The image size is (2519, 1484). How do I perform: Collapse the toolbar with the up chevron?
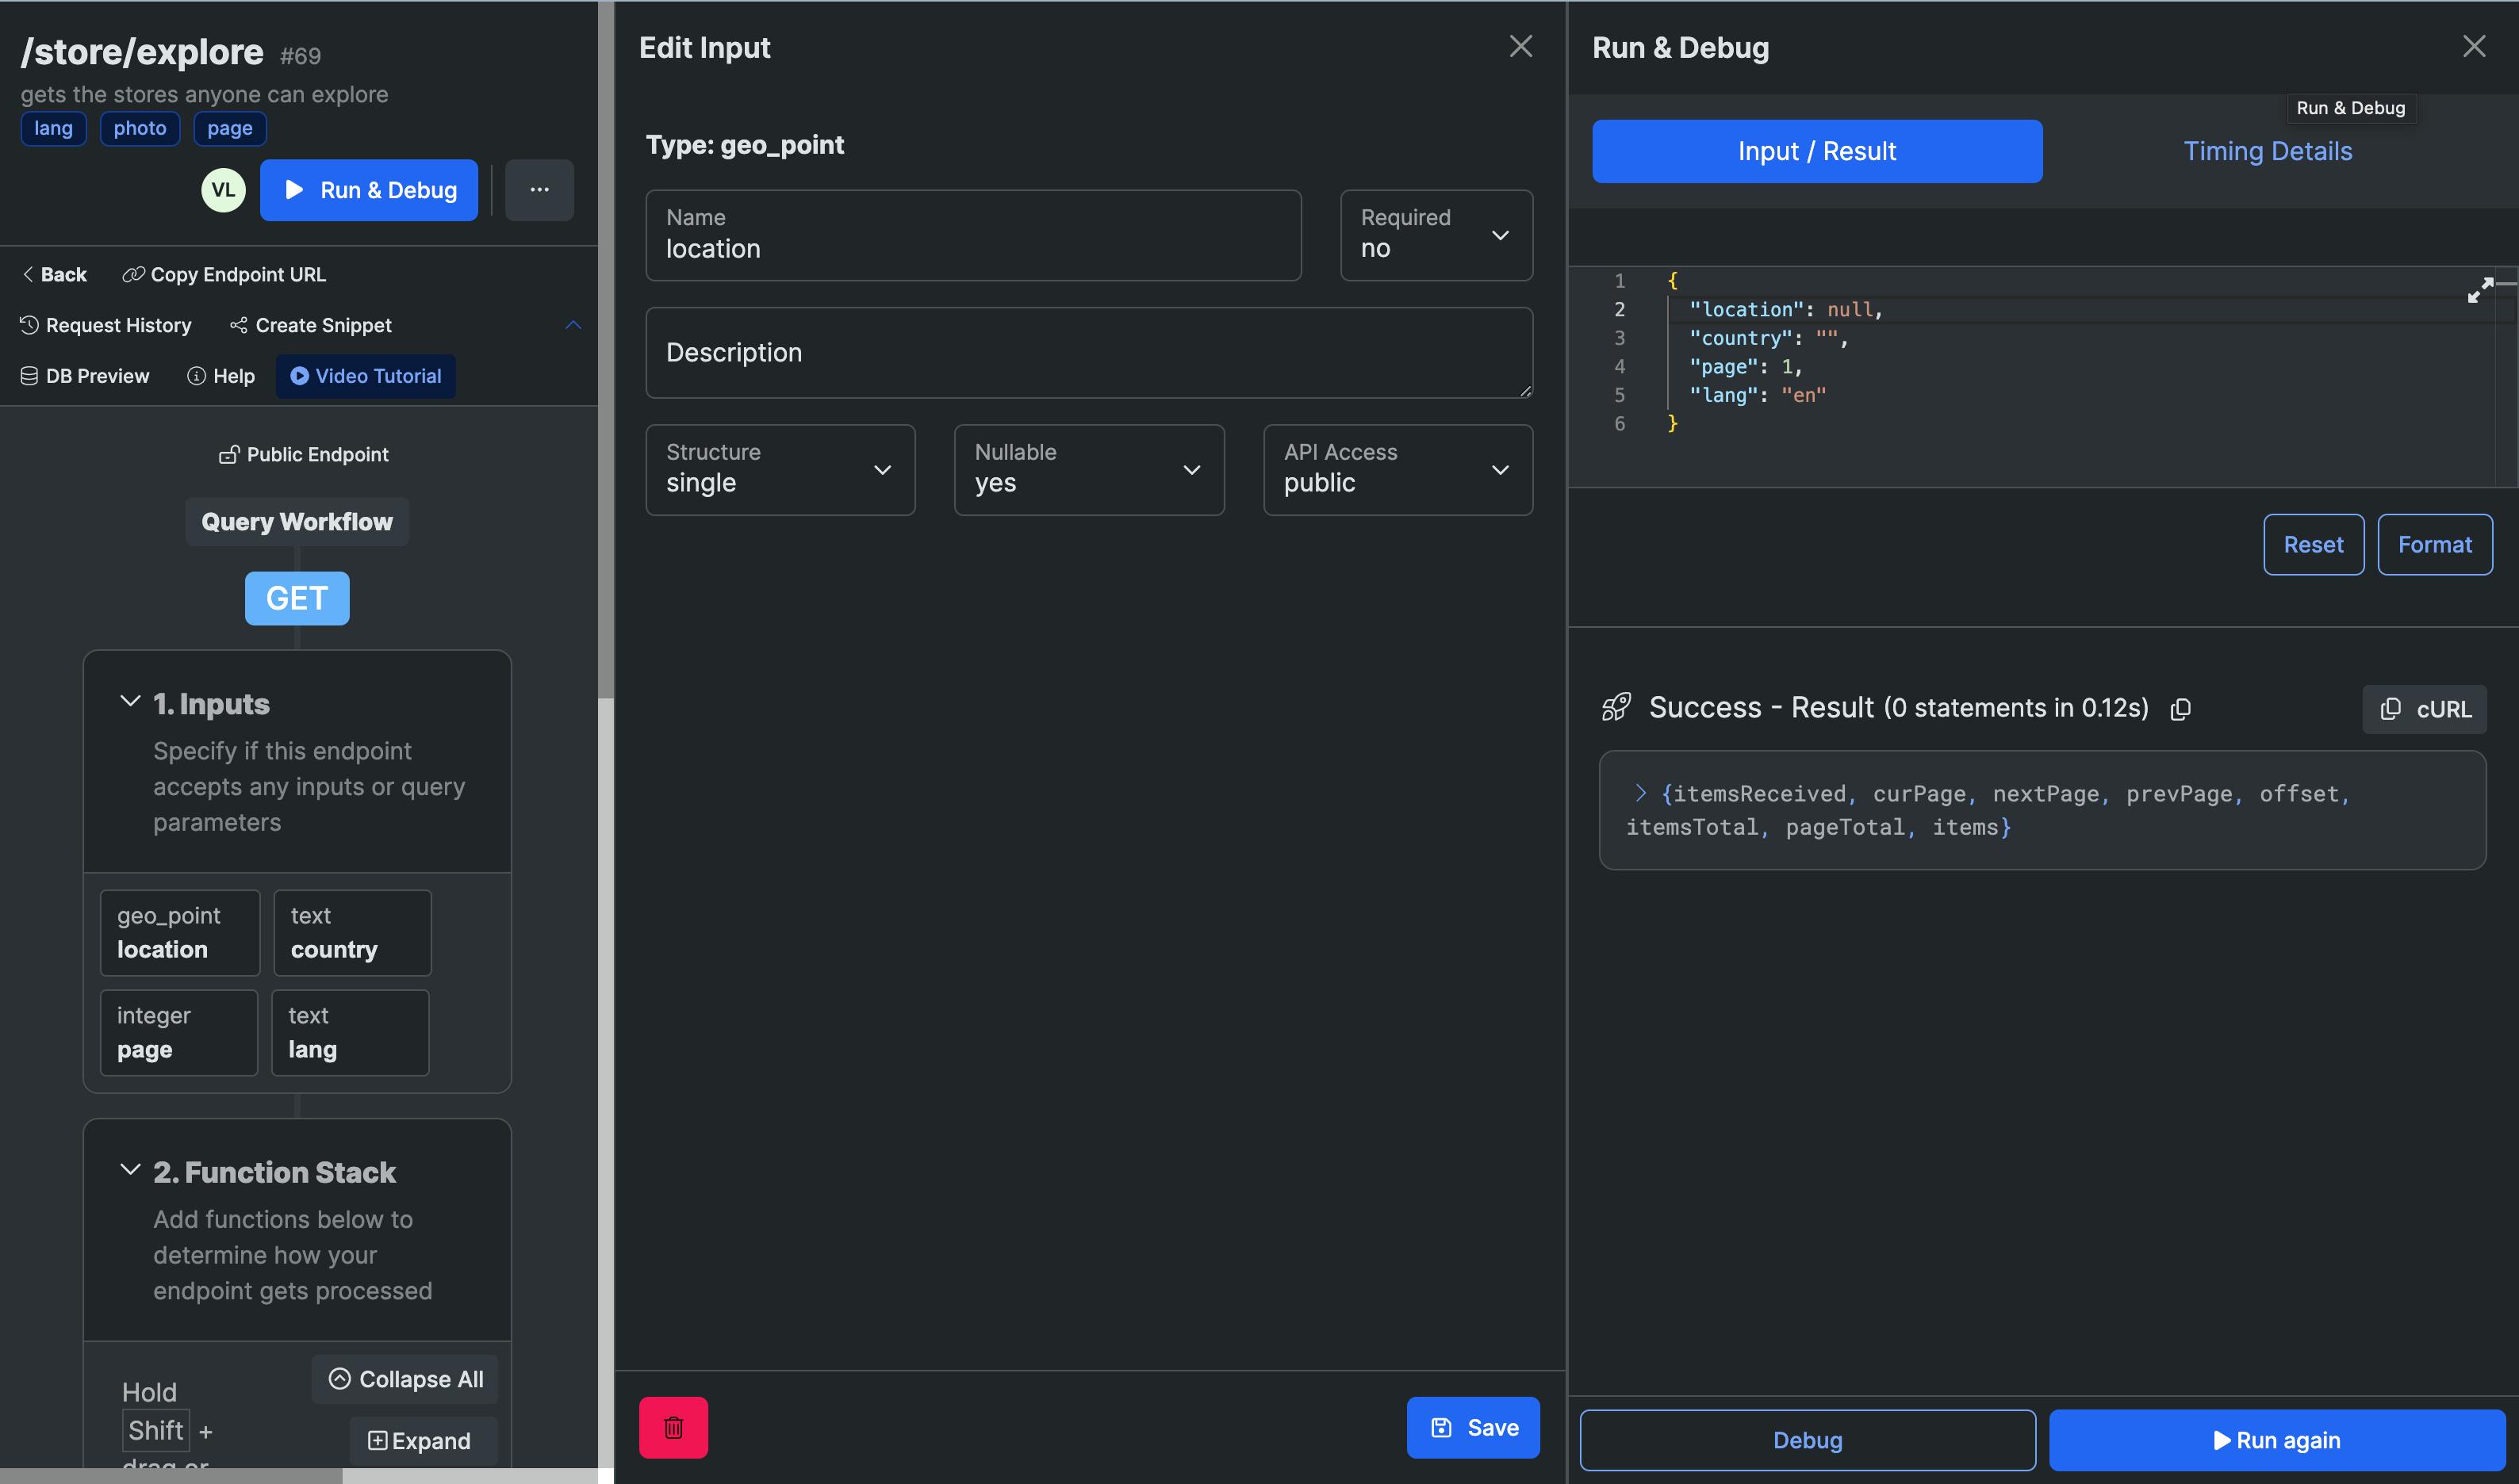573,325
